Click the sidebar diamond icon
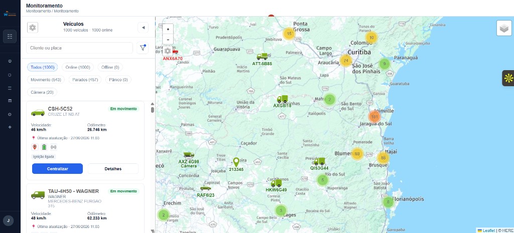Viewport: 514px width, 233px height. (x=10, y=127)
